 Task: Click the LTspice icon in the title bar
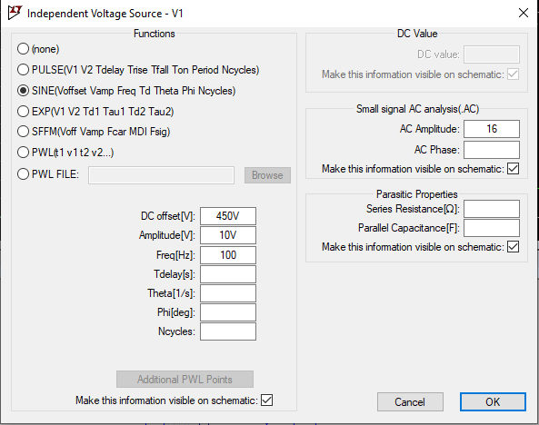point(15,13)
